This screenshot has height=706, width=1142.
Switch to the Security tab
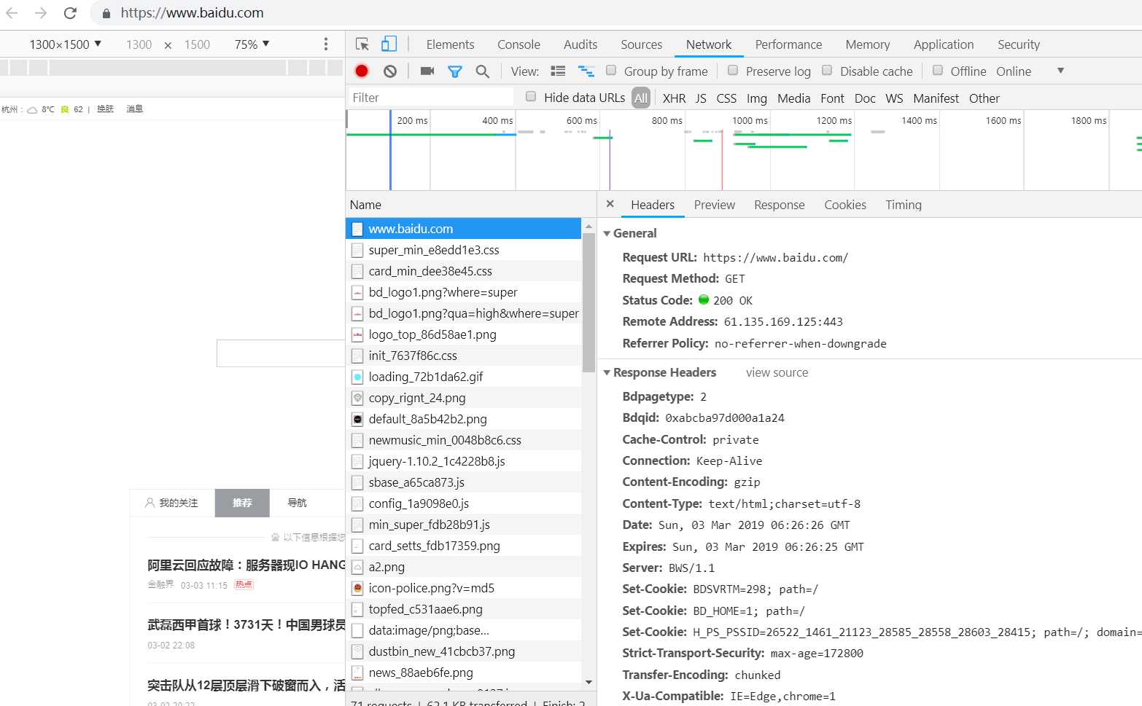coord(1019,44)
